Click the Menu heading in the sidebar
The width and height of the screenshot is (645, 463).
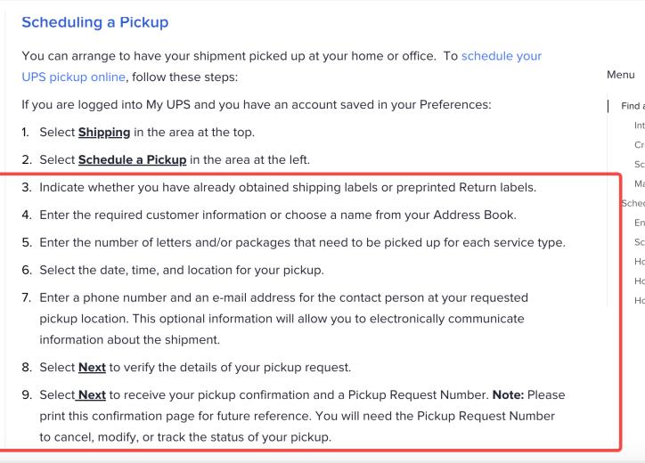pyautogui.click(x=621, y=75)
